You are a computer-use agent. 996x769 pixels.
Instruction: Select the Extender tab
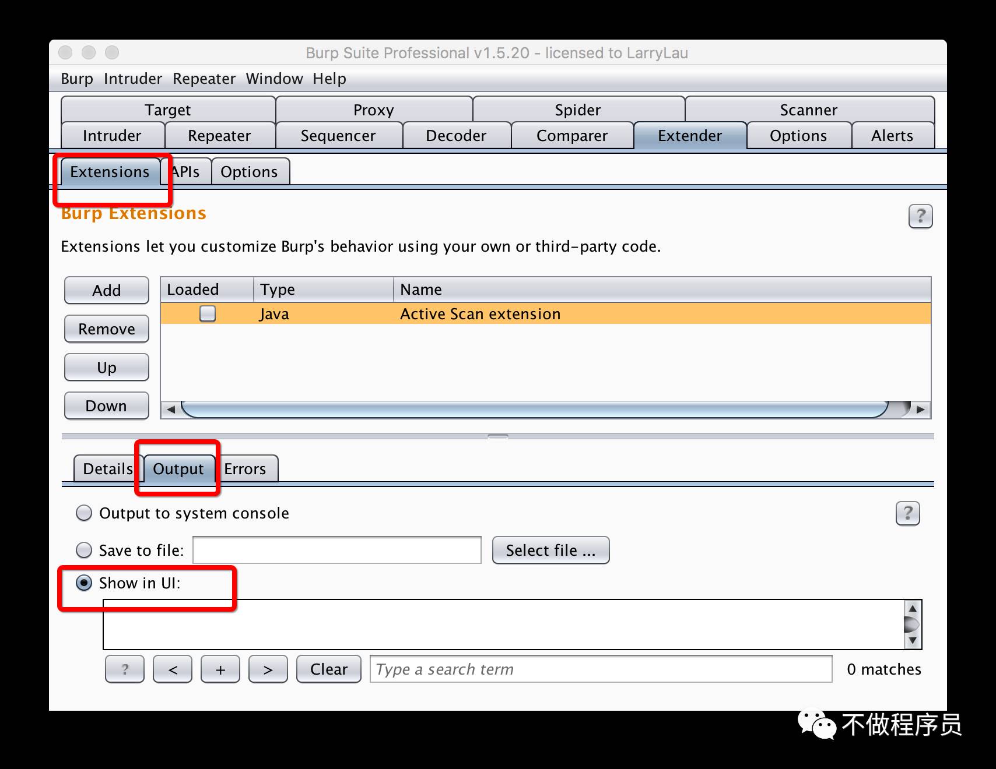tap(690, 136)
